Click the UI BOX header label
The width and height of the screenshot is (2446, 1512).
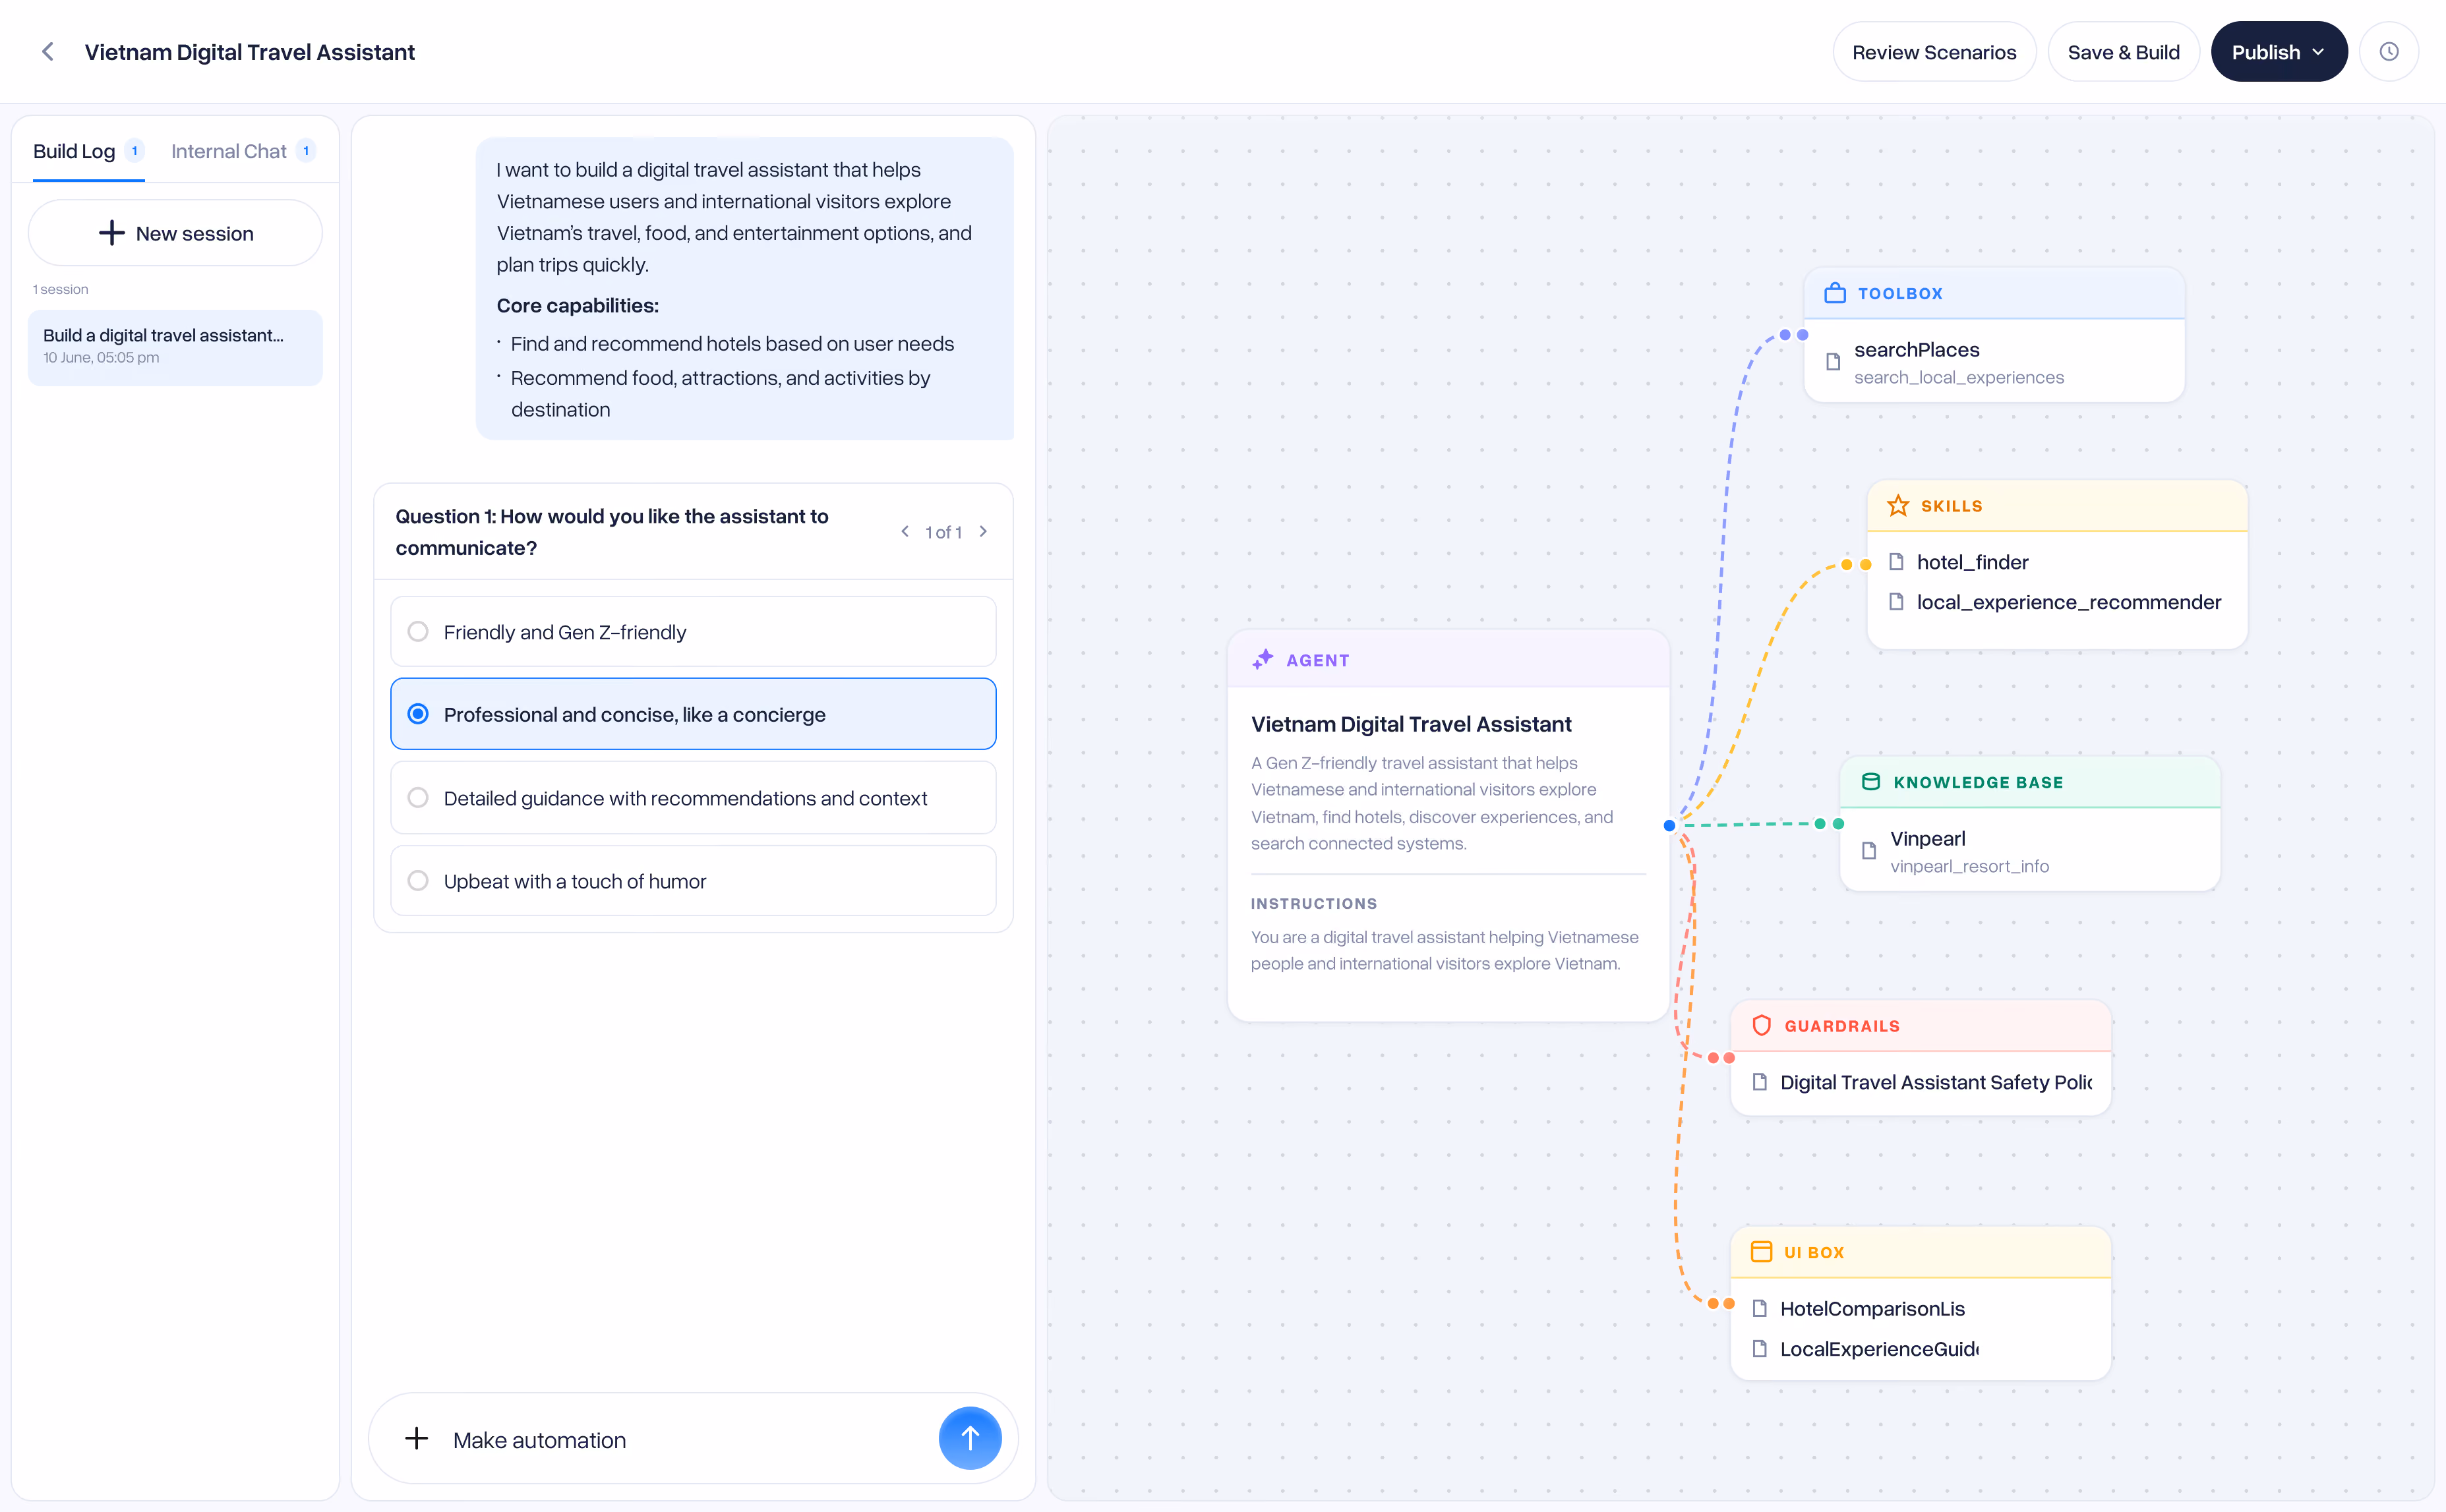click(1814, 1252)
